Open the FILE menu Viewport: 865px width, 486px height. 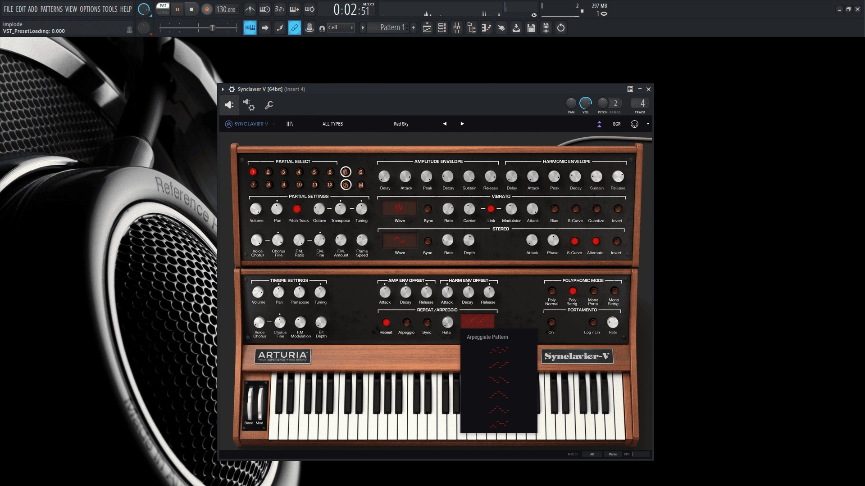tap(9, 9)
